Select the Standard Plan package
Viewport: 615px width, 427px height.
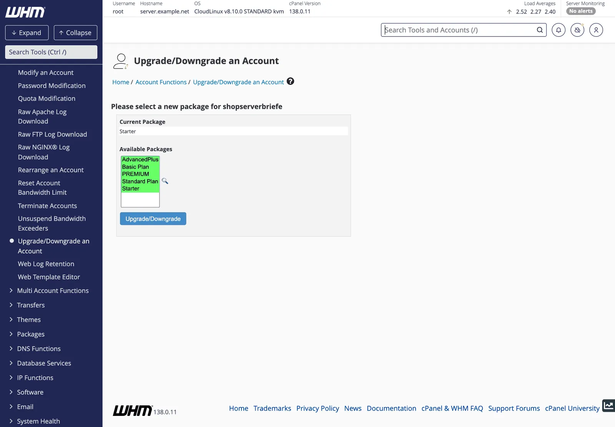140,181
